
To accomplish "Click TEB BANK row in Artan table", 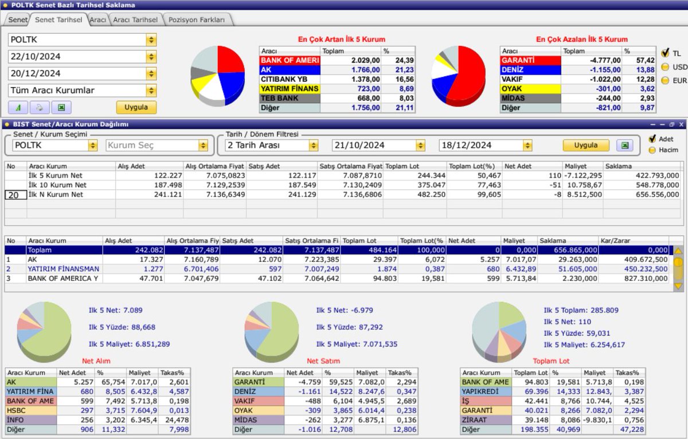I will coord(338,99).
